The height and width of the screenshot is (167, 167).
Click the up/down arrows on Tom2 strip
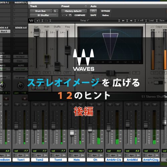pyautogui.click(x=33, y=155)
